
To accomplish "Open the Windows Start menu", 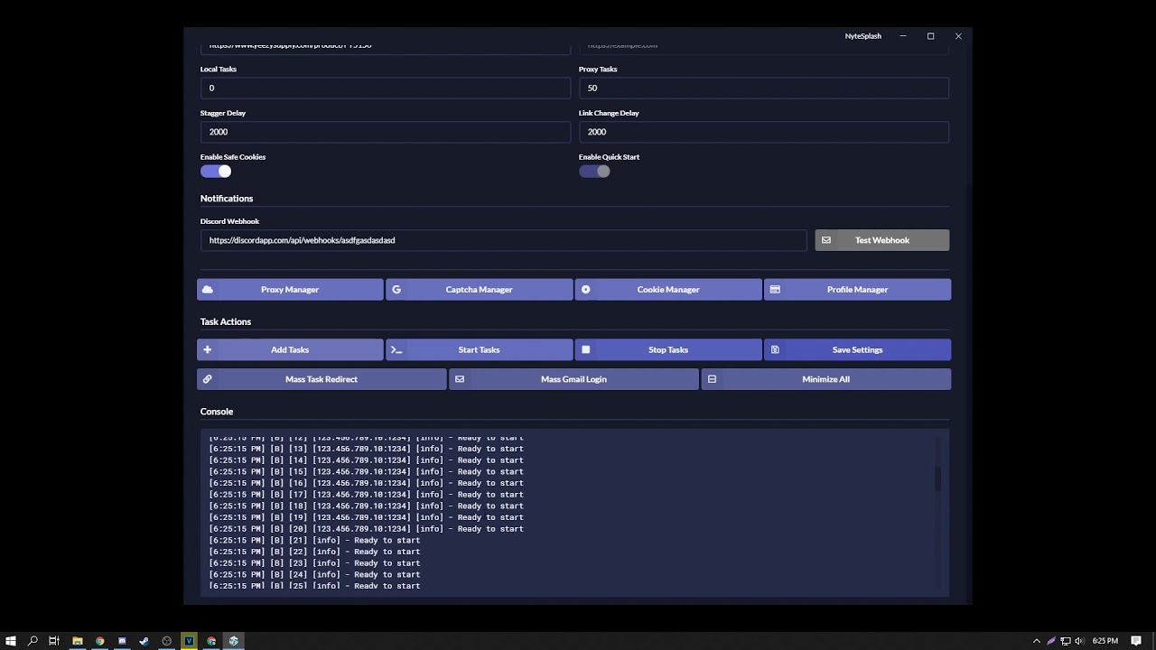I will (x=10, y=641).
